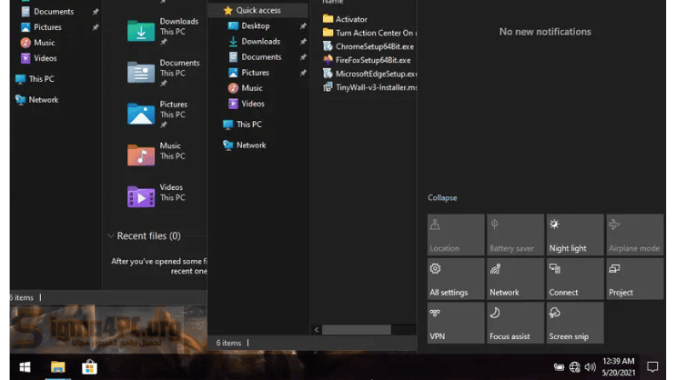
Task: Open the Windows Start menu
Action: tap(25, 367)
